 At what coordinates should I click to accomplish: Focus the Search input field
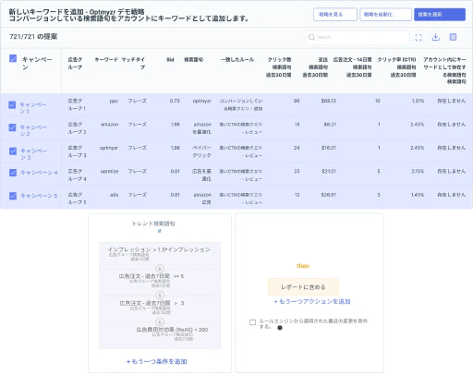358,37
